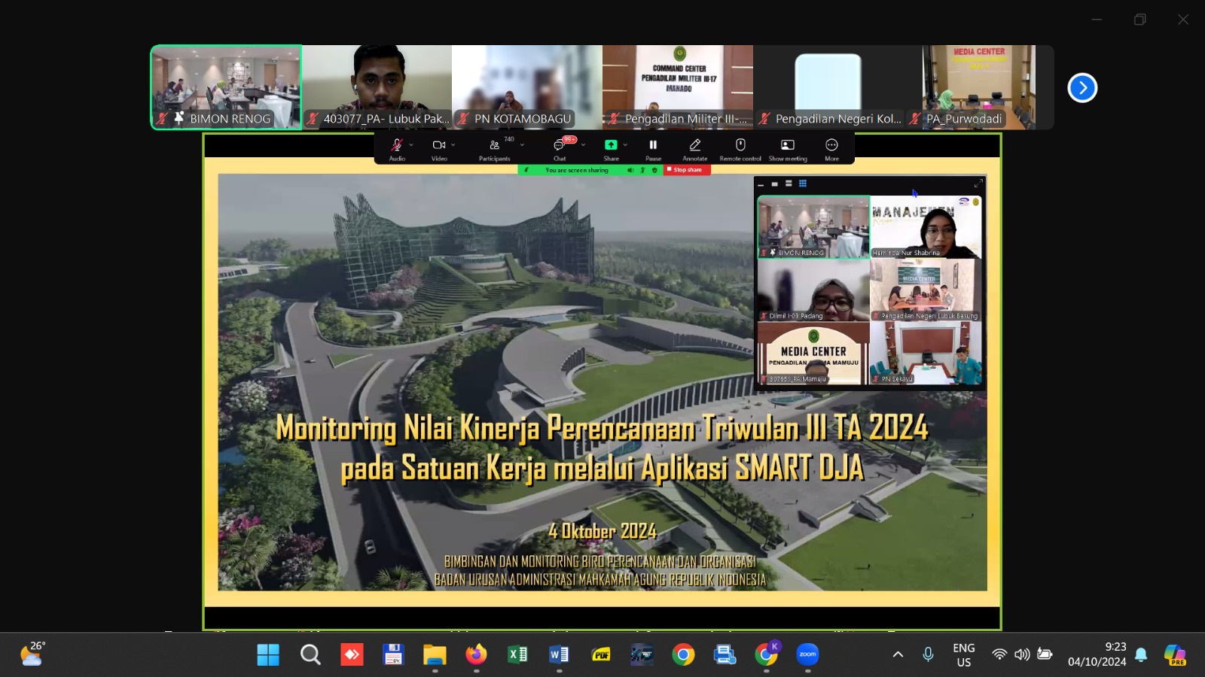This screenshot has height=677, width=1205.
Task: Show next participants with blue arrow button
Action: (1082, 88)
